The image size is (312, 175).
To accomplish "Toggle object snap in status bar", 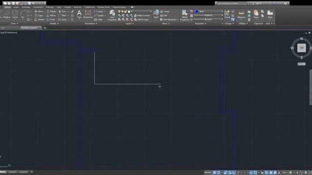I will [x=255, y=173].
